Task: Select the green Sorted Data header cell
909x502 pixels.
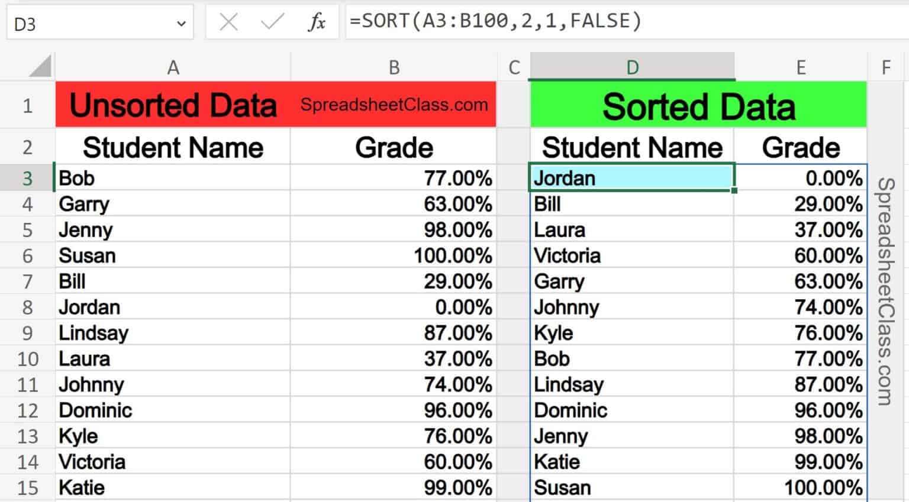Action: [698, 105]
